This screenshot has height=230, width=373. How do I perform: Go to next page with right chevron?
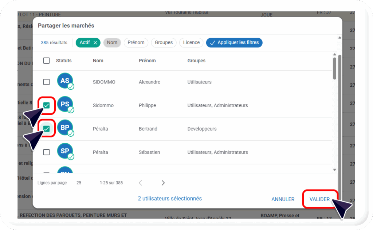(163, 183)
